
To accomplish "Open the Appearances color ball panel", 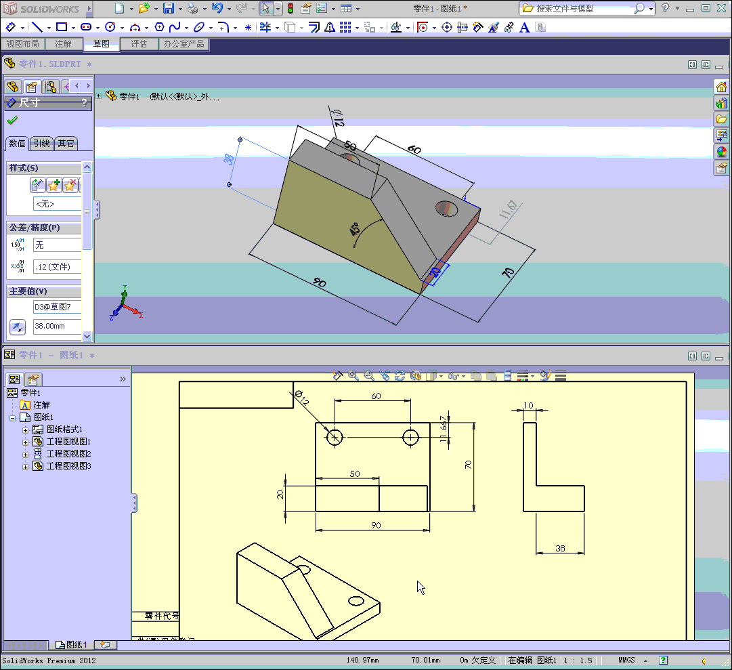I will [721, 151].
